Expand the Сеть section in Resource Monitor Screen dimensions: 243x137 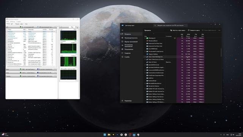(55, 73)
